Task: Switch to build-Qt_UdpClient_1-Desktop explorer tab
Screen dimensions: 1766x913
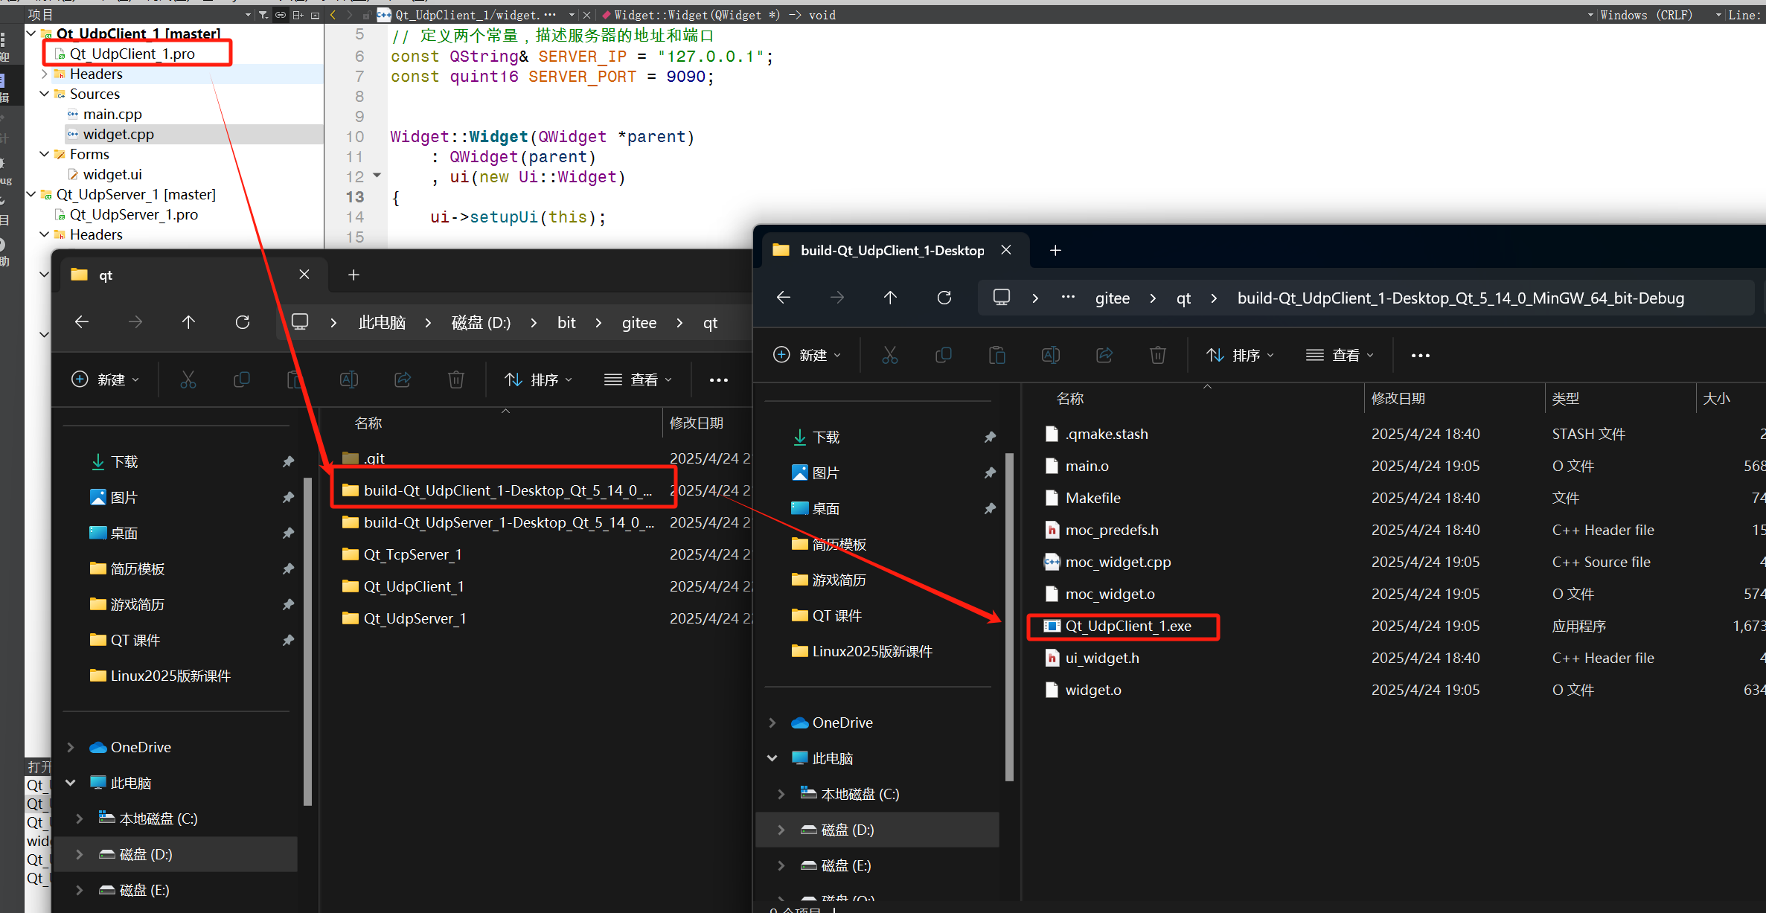Action: pos(892,251)
